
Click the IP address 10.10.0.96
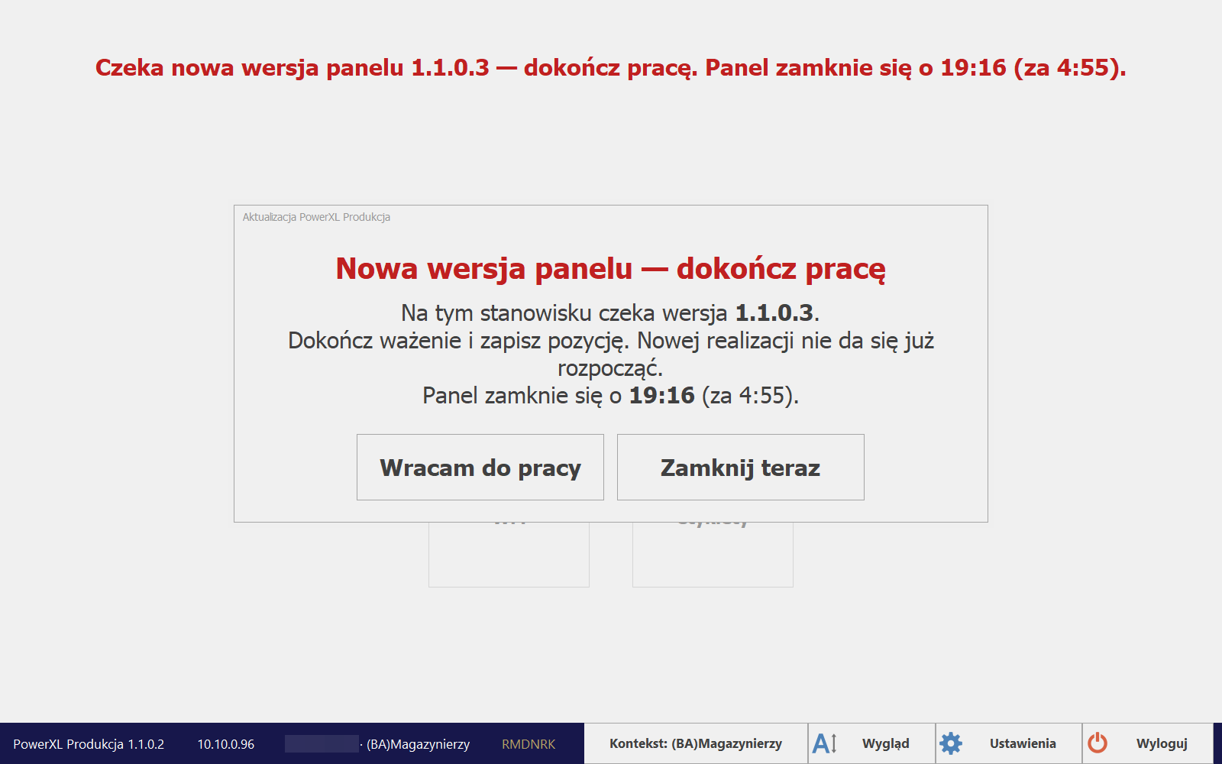[x=226, y=744]
